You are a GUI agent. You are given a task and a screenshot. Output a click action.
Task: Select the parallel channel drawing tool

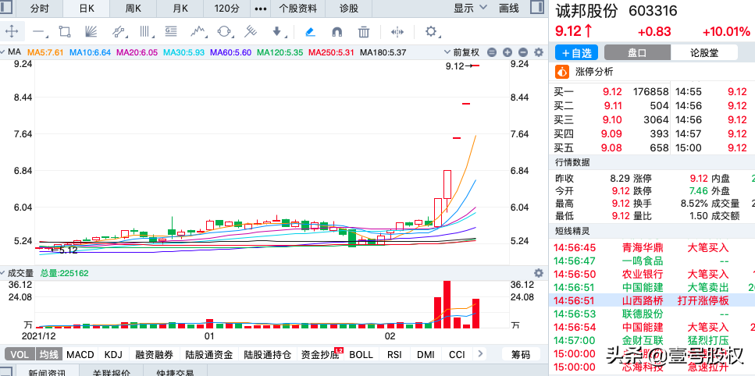(x=118, y=32)
